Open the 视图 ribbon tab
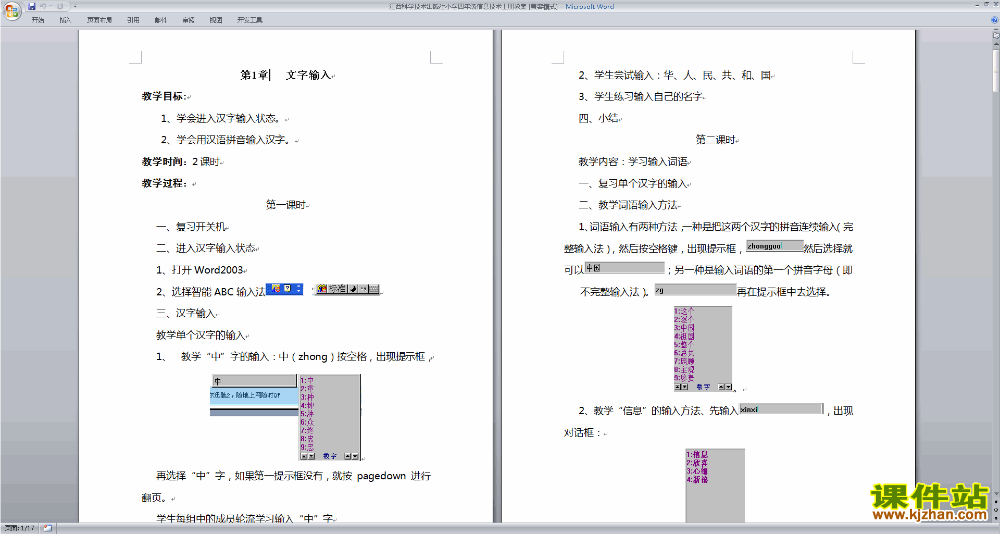The height and width of the screenshot is (534, 1000). 216,20
